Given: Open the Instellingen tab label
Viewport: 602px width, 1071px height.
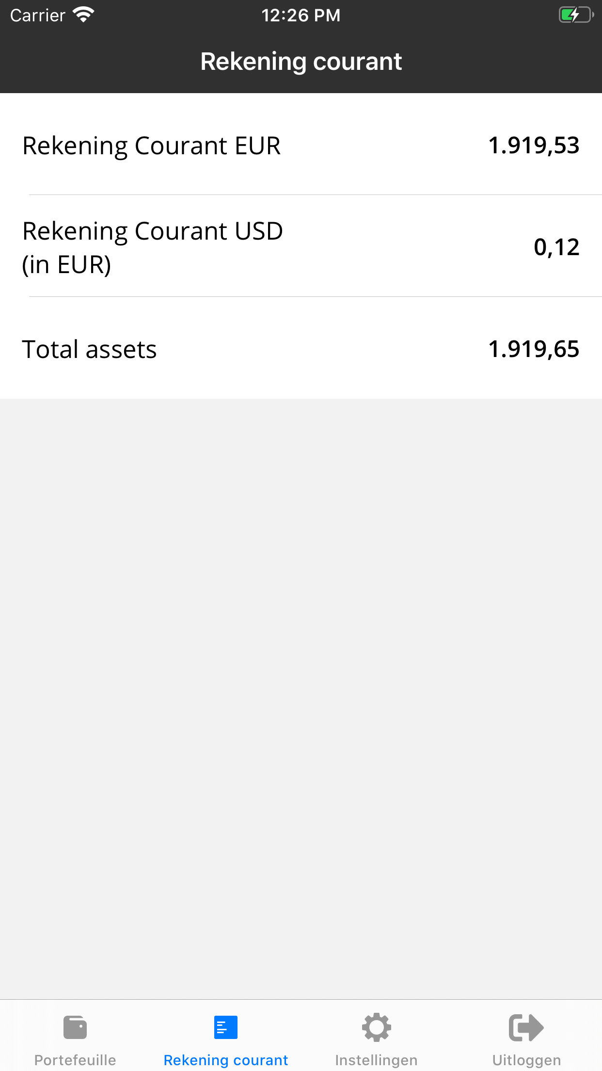Looking at the screenshot, I should click(376, 1060).
